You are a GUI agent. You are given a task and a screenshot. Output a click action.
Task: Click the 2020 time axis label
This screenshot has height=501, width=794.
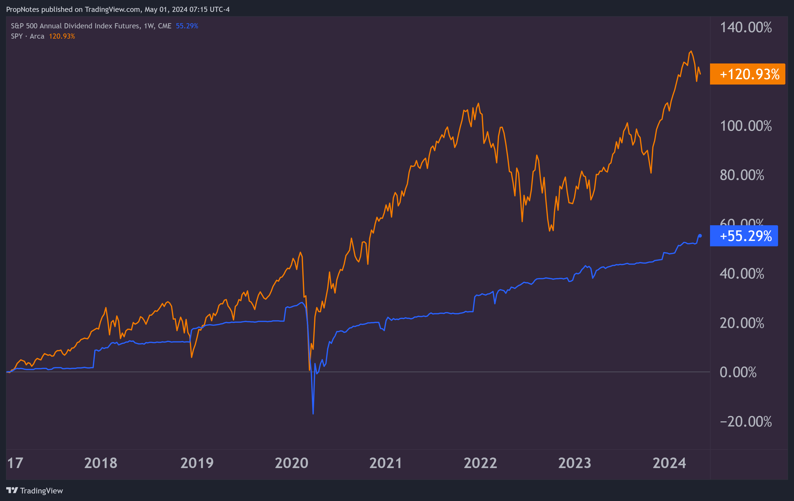click(291, 463)
